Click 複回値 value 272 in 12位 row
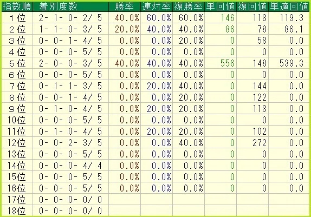The image size is (311, 217). (260, 143)
